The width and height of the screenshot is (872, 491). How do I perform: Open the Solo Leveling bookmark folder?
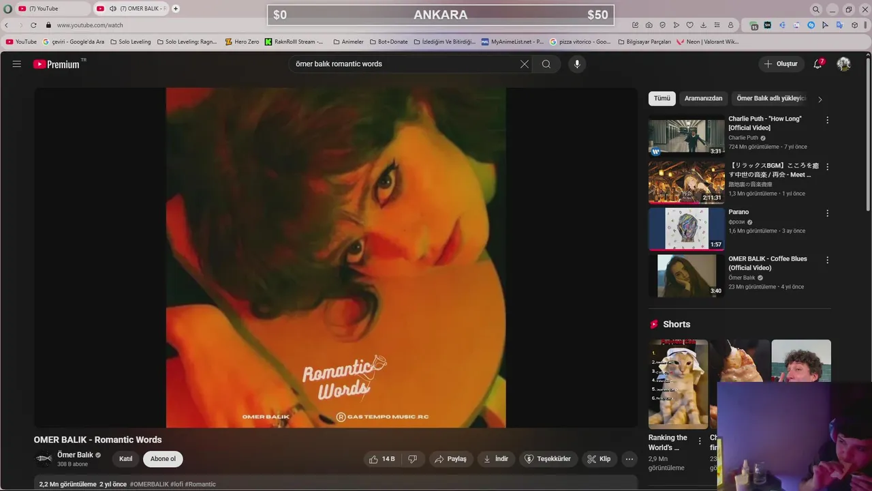click(x=130, y=42)
